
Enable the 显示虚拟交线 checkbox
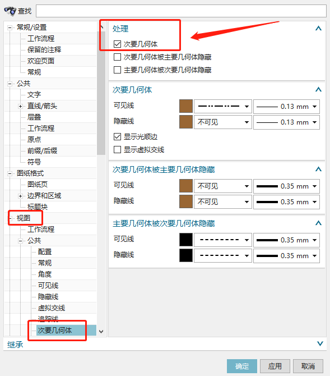click(117, 150)
